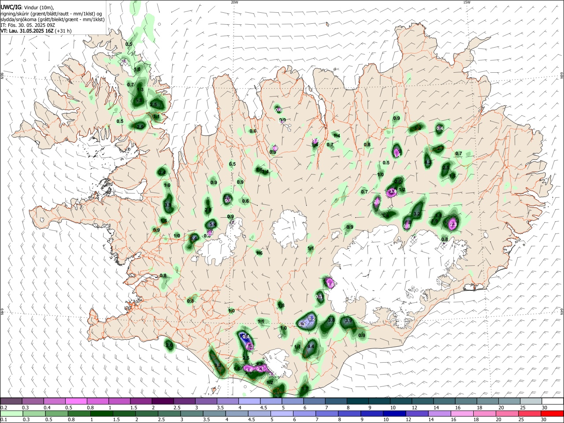Click the bright pink 0.5–0.8 swatch in top legend row
The width and height of the screenshot is (564, 423).
coord(76,401)
